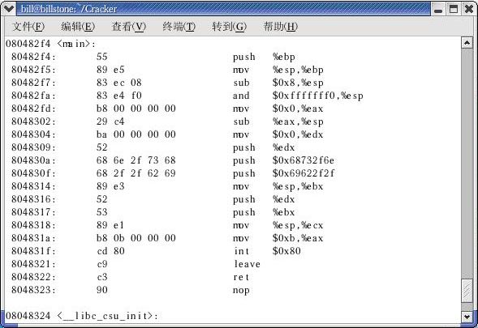This screenshot has width=478, height=328.
Task: Click the 'nop' mnemonic
Action: pos(242,290)
